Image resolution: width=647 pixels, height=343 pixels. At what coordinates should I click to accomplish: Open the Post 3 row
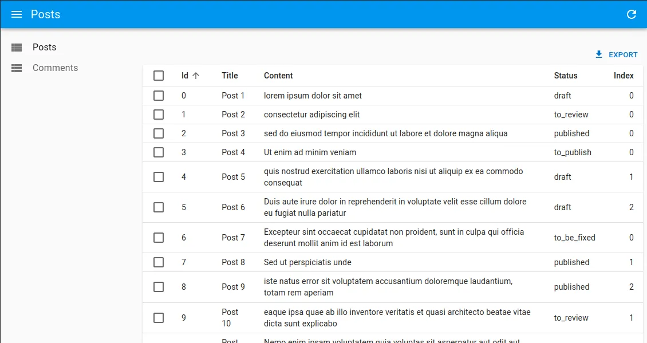pos(385,133)
